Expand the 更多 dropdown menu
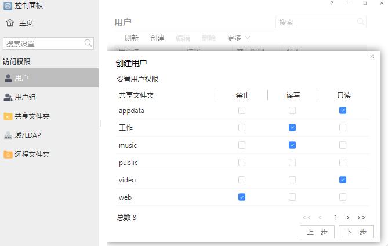Image resolution: width=388 pixels, height=246 pixels. [238, 38]
